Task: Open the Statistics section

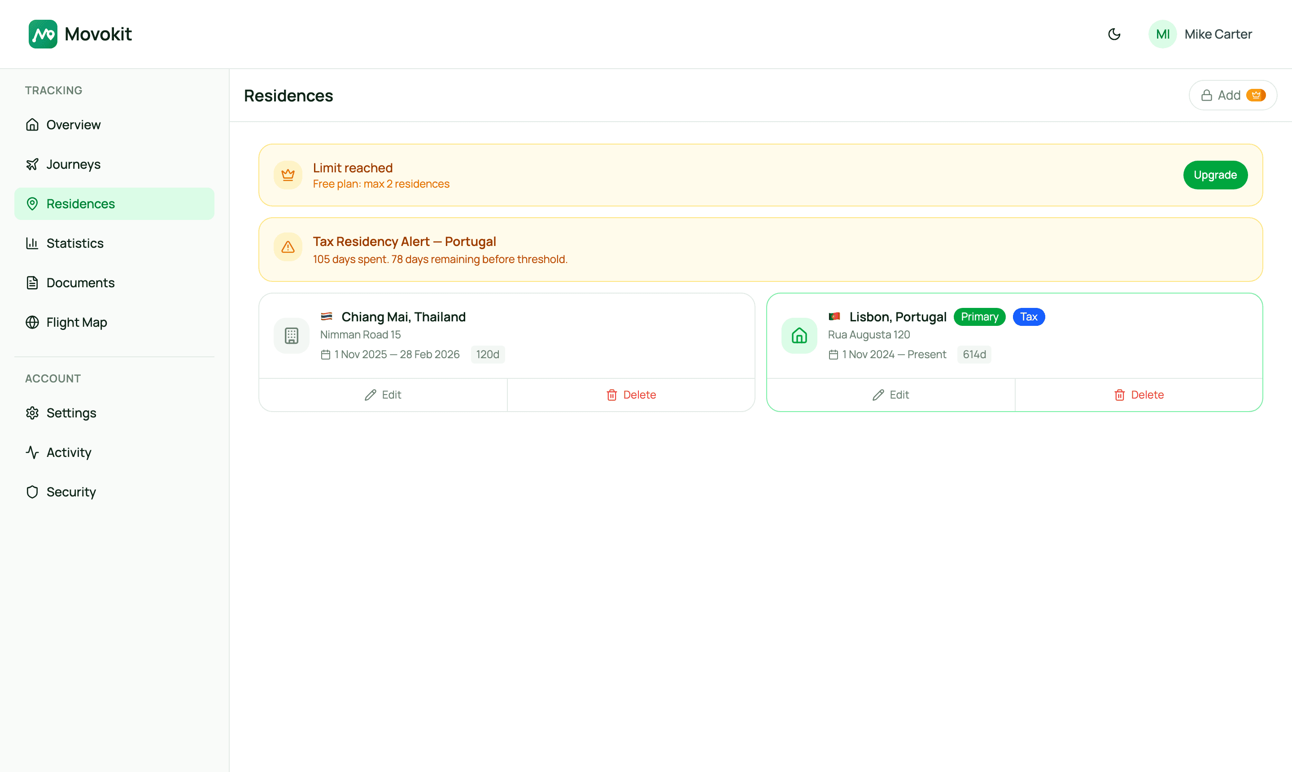Action: [114, 243]
